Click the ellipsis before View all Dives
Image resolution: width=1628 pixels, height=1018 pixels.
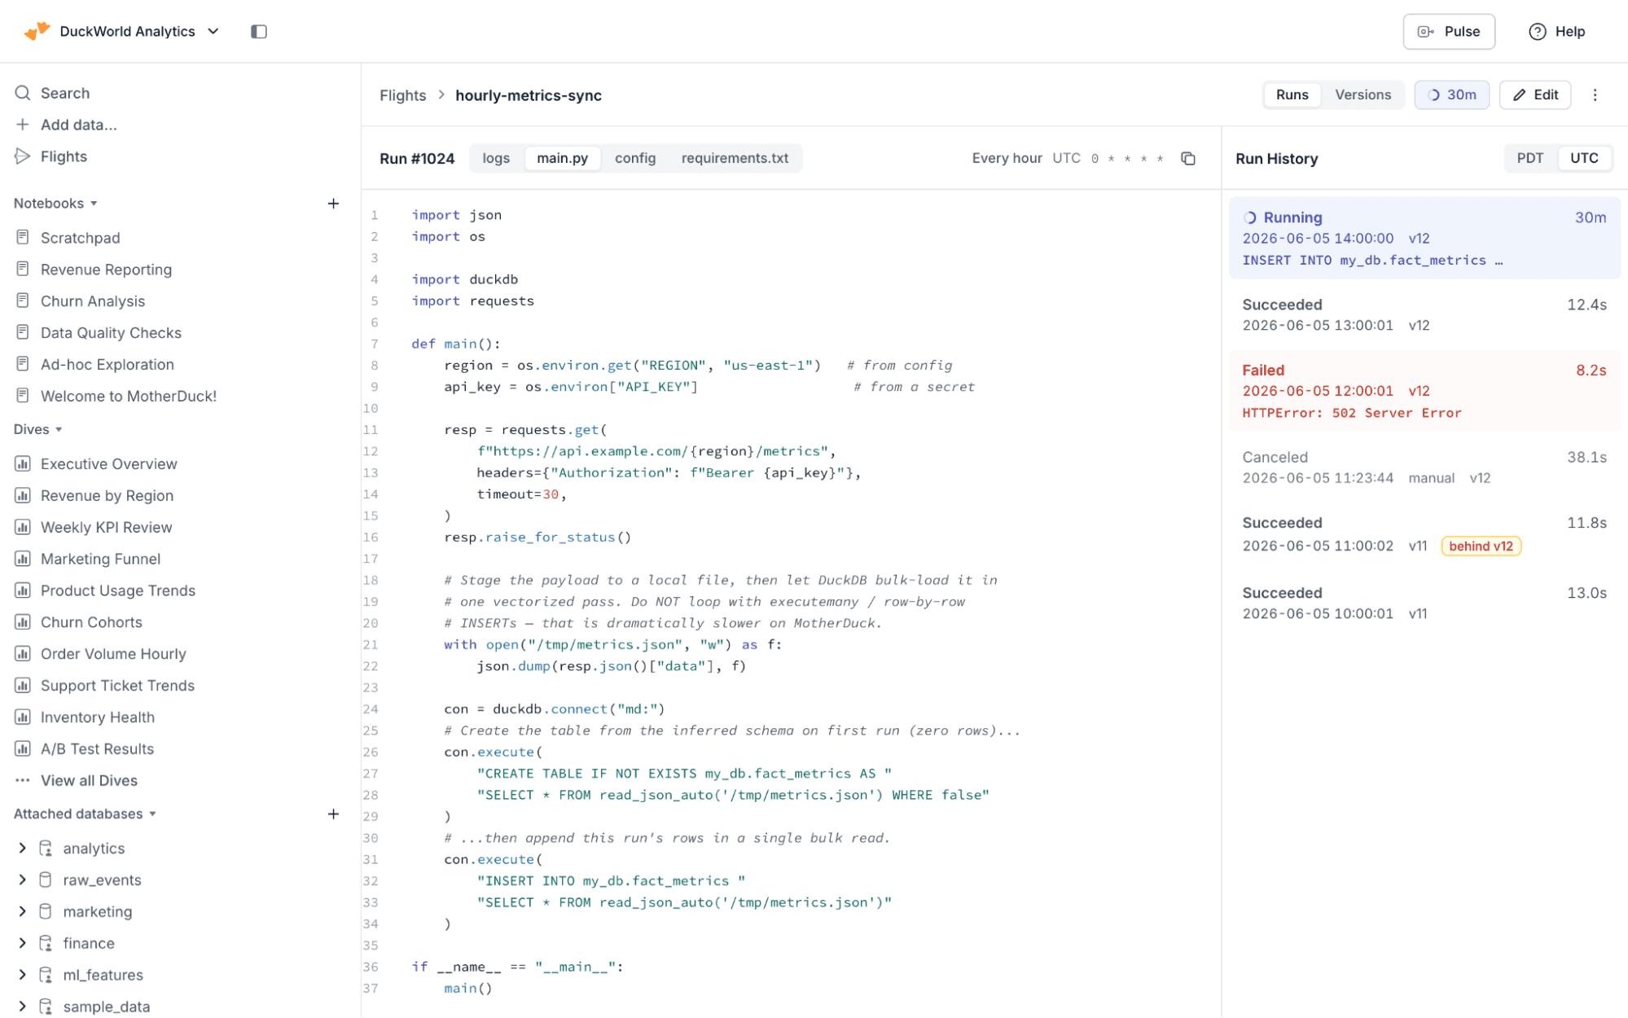(23, 780)
